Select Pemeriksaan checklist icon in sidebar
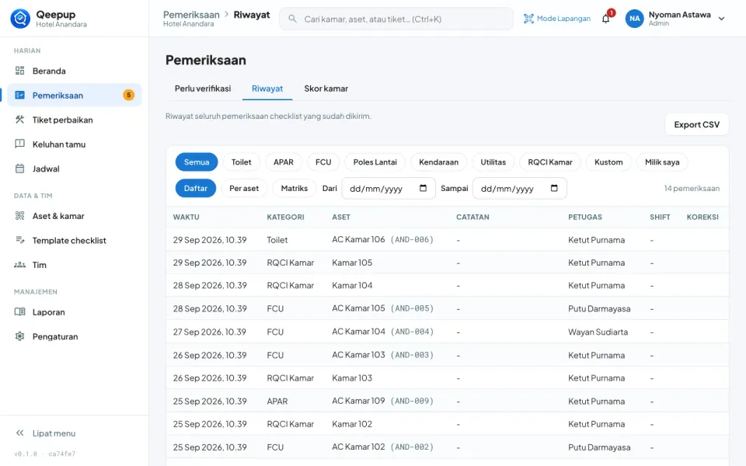Screen dimensions: 746x466 (x=19, y=95)
